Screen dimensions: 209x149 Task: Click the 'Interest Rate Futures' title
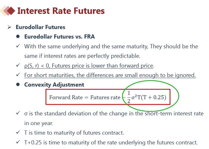pos(61,11)
